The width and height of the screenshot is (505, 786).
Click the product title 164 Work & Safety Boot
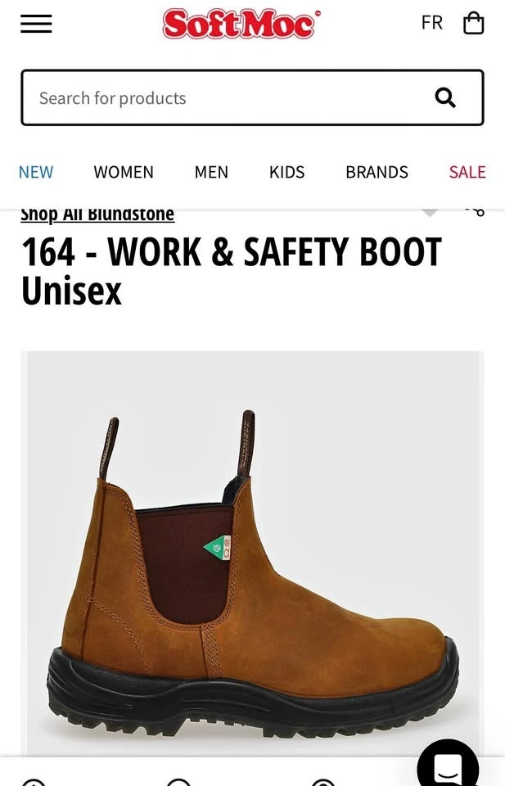(x=232, y=271)
